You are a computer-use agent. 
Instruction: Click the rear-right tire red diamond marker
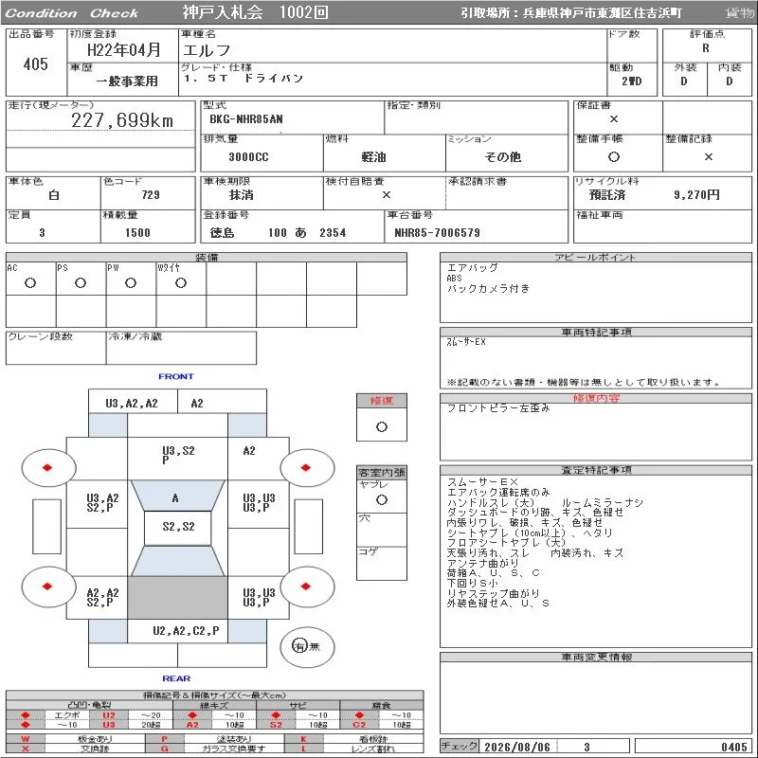pos(305,587)
